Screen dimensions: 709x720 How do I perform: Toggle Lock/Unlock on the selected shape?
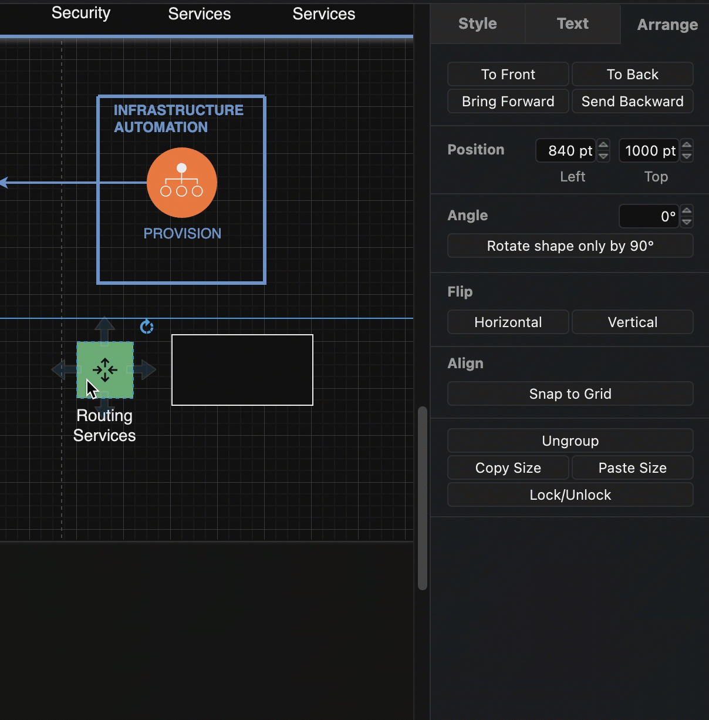tap(570, 494)
